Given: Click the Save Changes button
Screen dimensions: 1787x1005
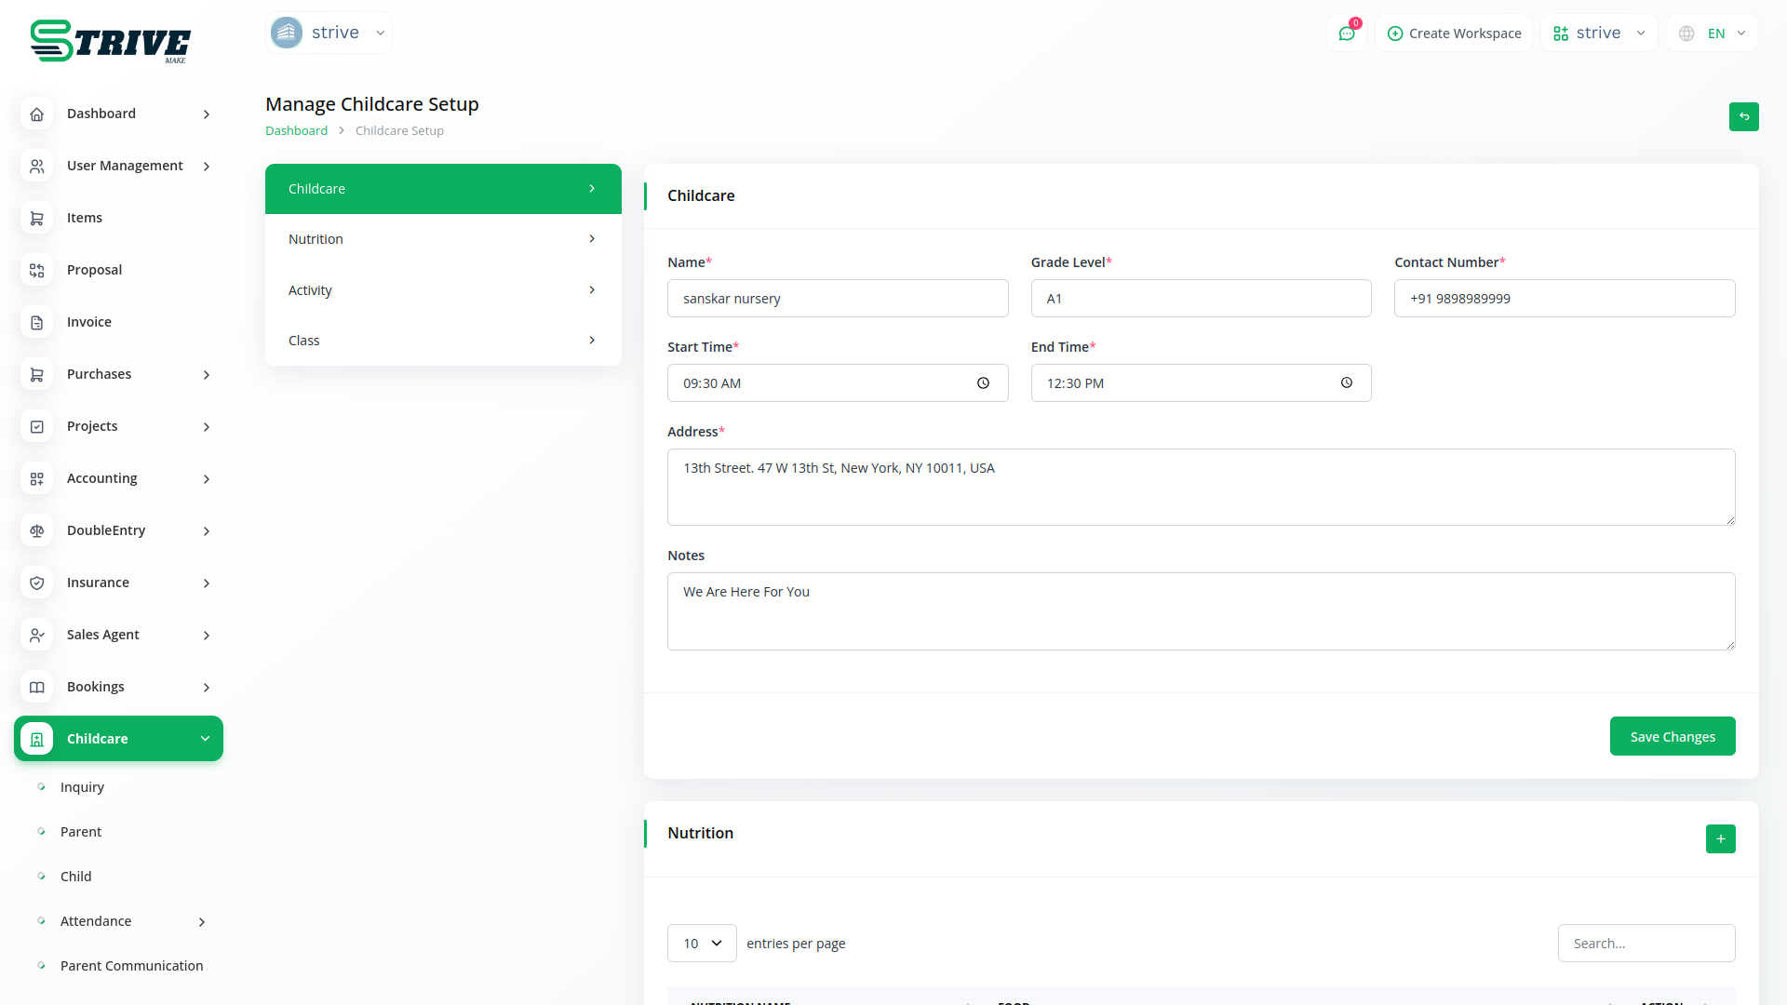Looking at the screenshot, I should (x=1672, y=736).
